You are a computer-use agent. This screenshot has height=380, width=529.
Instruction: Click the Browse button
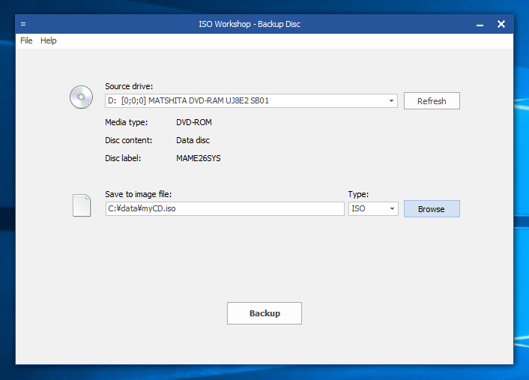click(x=432, y=209)
